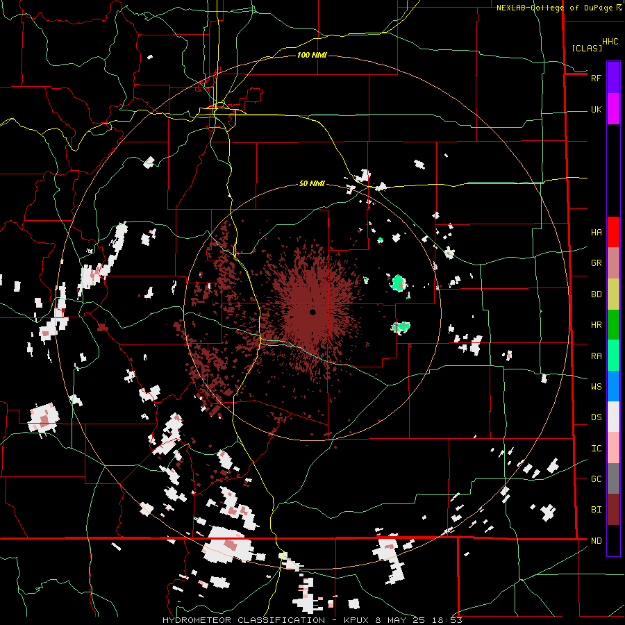
Task: Click the 100 NMI range ring label
Action: pos(312,55)
